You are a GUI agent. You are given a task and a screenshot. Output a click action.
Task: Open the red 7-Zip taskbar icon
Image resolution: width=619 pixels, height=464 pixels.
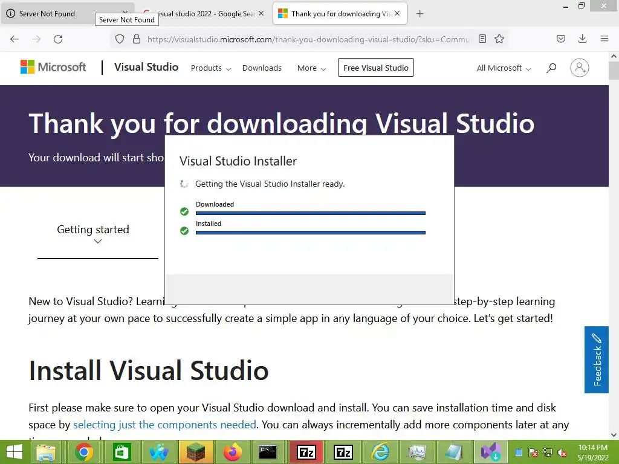tap(306, 452)
